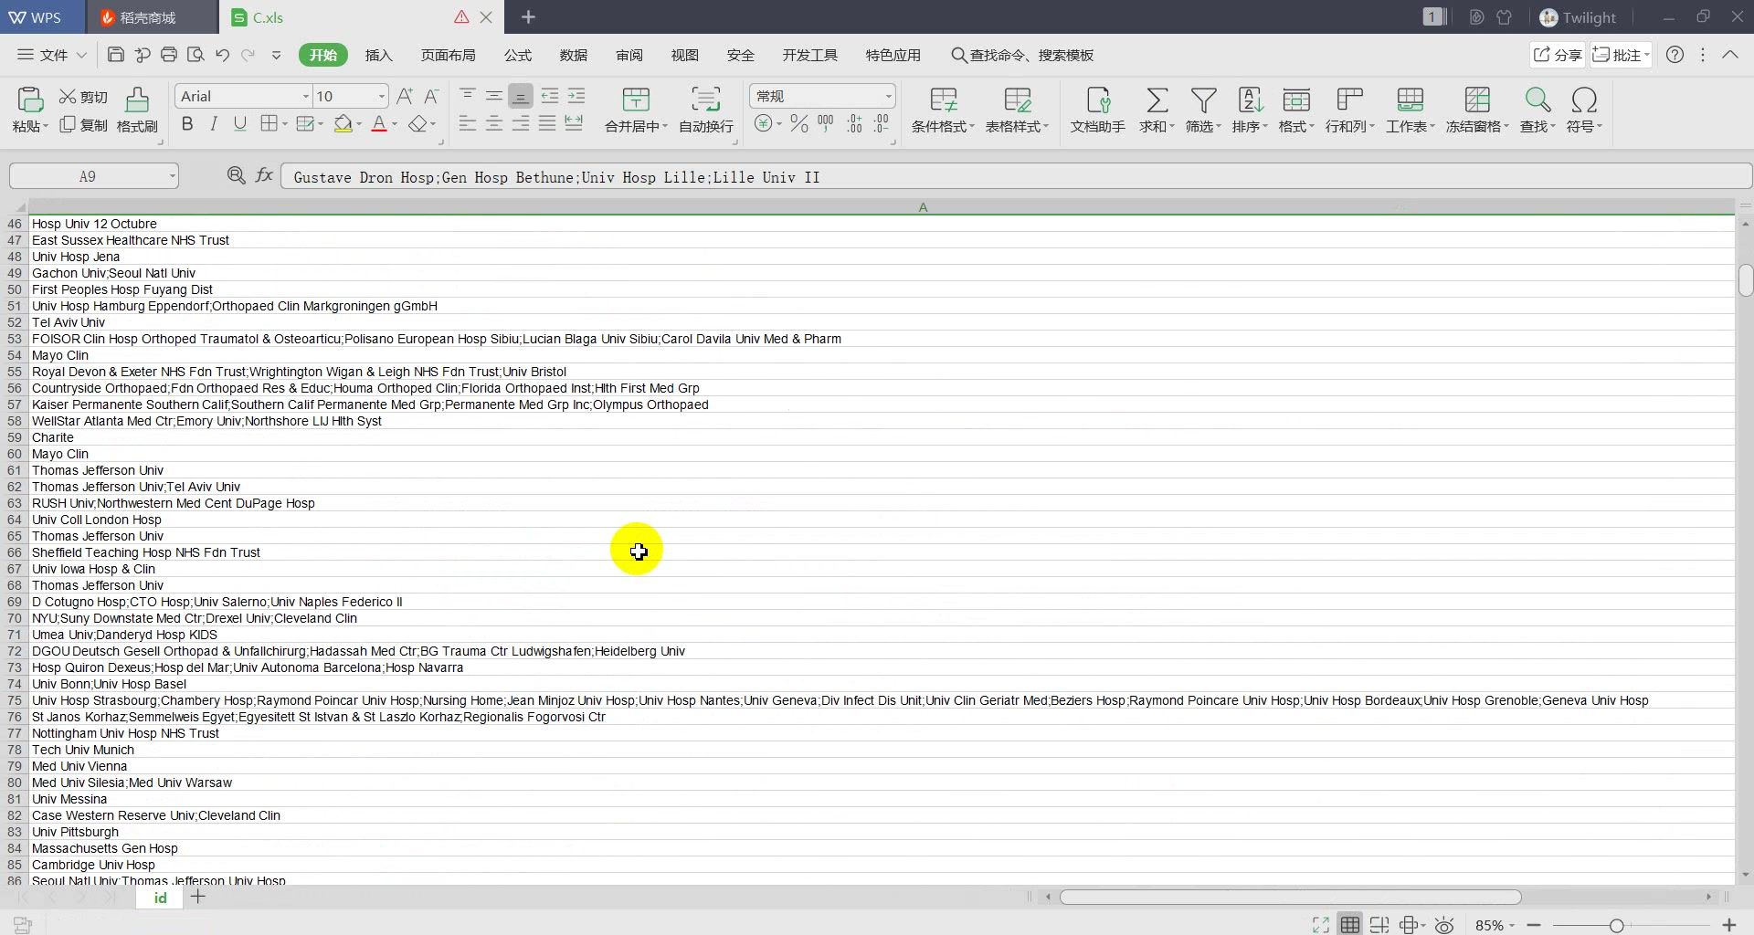1754x935 pixels.
Task: Click in the formula bar input
Action: (x=1016, y=176)
